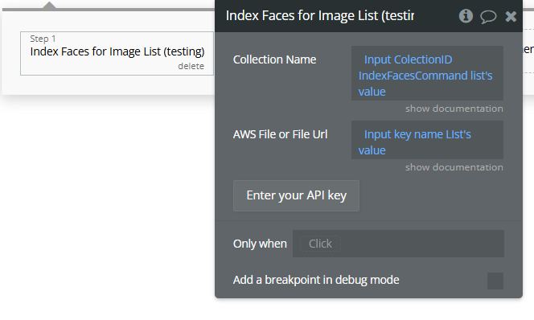Click the panel title Index Faces for Image List

click(x=320, y=15)
